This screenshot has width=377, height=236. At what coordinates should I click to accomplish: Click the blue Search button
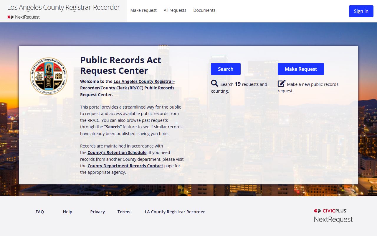[x=226, y=69]
